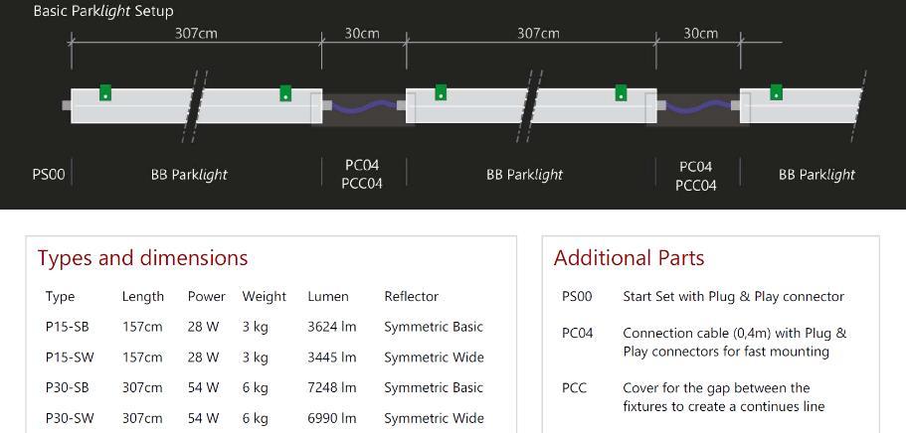Screen dimensions: 906x433
Task: Click the "3445 lm" lumen value
Action: (331, 358)
